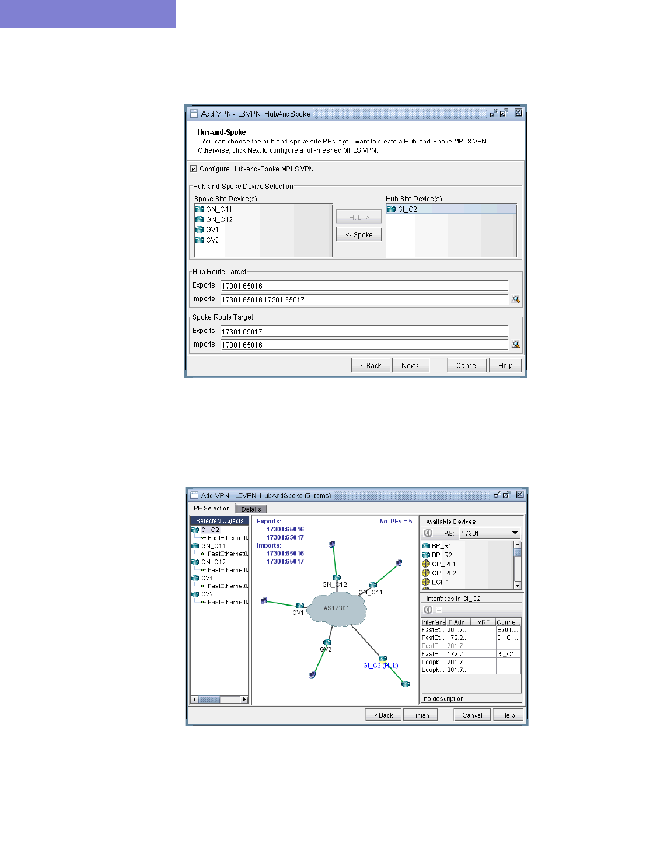The width and height of the screenshot is (650, 868).
Task: Click the <- Spoke button
Action: point(359,235)
